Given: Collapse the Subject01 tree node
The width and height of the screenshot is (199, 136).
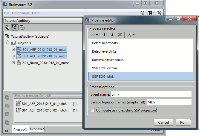Looking at the screenshot, I should 8,43.
